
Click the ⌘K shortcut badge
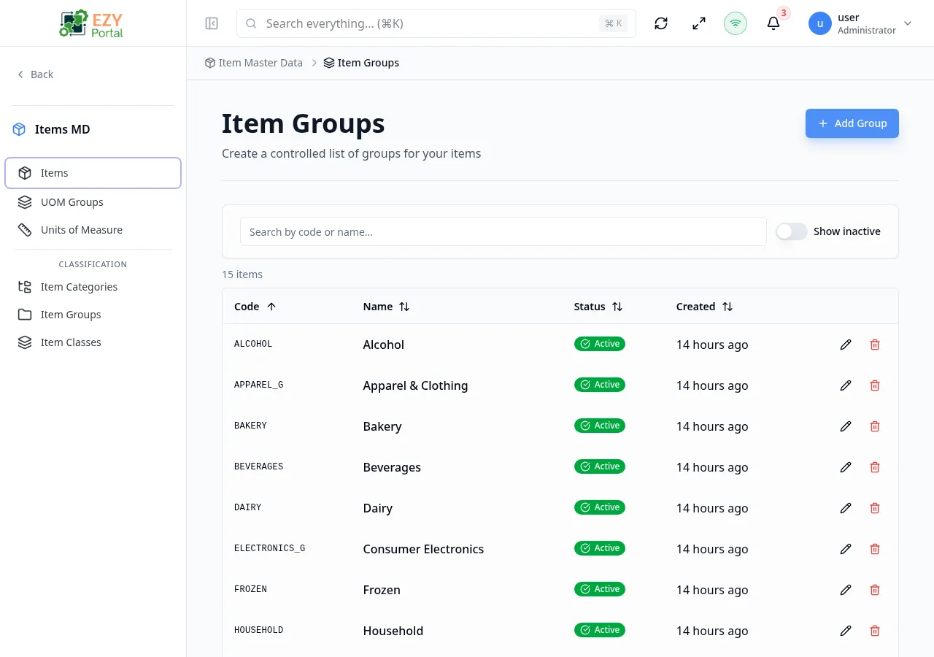point(613,23)
